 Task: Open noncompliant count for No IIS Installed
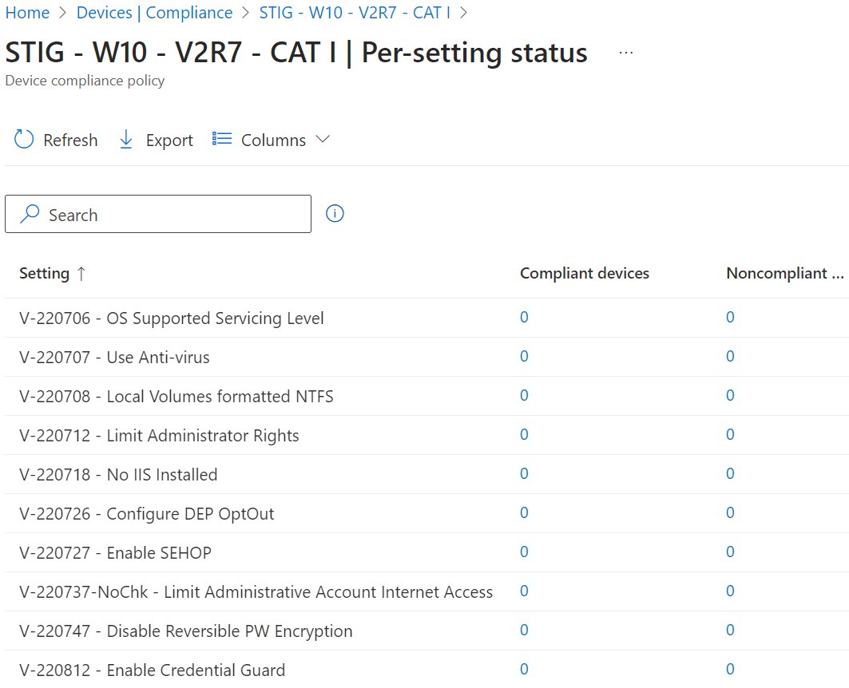pos(731,473)
